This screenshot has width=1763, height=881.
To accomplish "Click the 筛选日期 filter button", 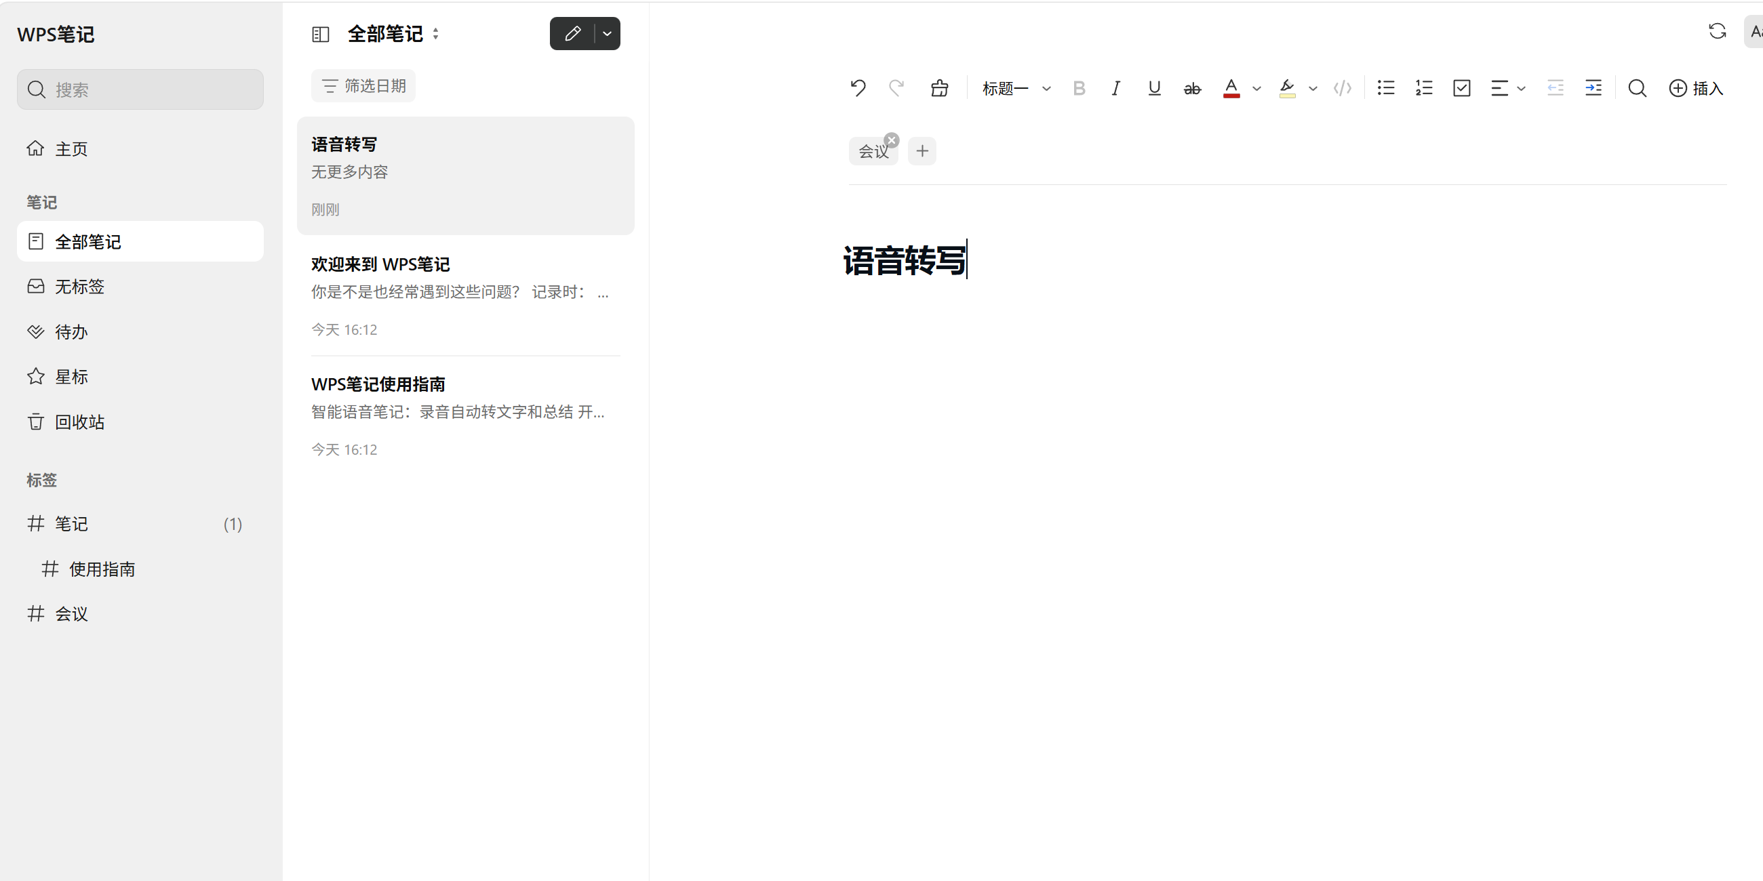I will (x=363, y=85).
